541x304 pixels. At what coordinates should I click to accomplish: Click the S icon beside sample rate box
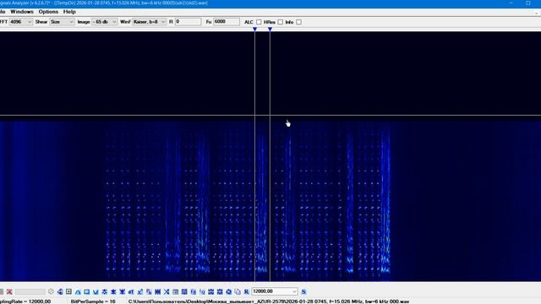(303, 291)
